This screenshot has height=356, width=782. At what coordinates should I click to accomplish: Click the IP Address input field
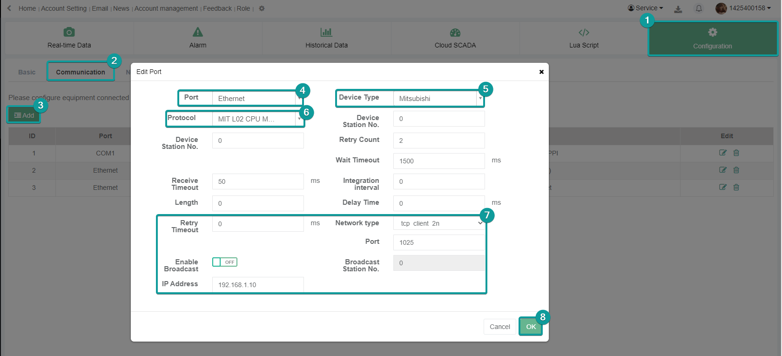tap(258, 285)
